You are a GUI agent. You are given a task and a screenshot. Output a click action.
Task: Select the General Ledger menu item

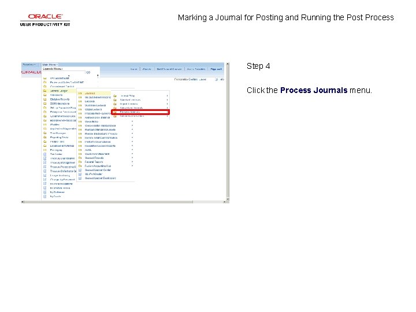tap(59, 91)
